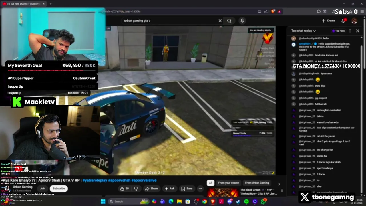Open Brave wallet toolbar icon

(x=325, y=11)
